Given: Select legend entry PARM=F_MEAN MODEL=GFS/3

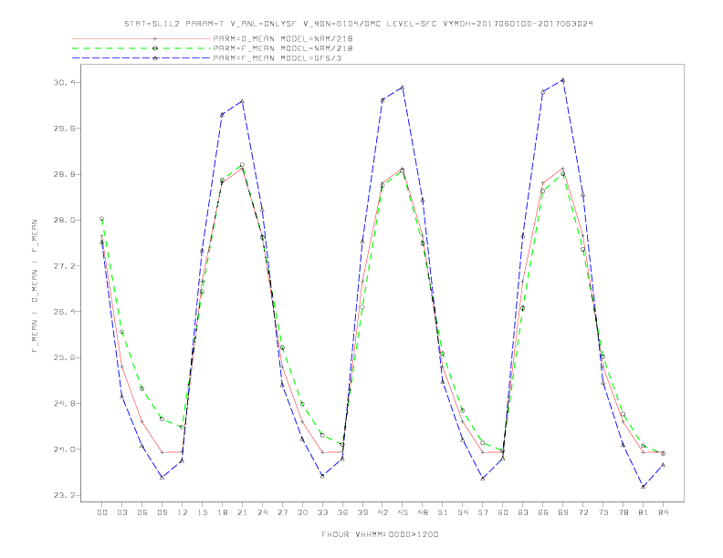Looking at the screenshot, I should coord(278,58).
